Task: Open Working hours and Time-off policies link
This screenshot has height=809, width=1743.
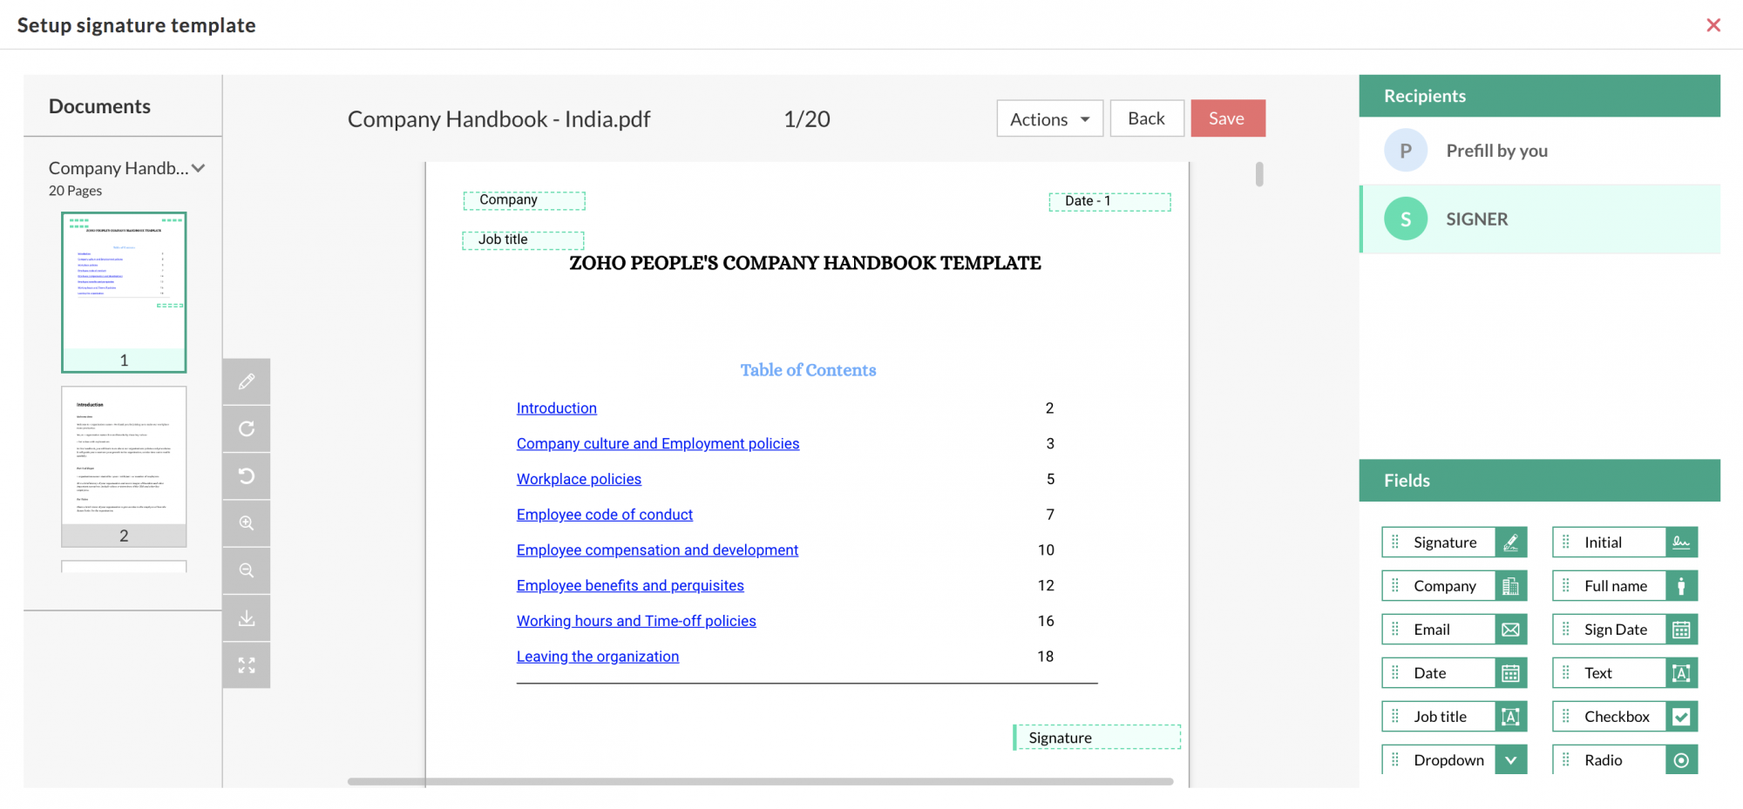Action: point(636,621)
